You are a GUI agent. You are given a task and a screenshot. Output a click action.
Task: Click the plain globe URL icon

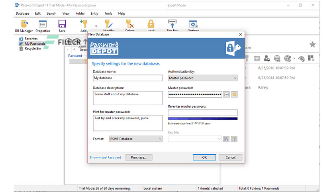[277, 58]
